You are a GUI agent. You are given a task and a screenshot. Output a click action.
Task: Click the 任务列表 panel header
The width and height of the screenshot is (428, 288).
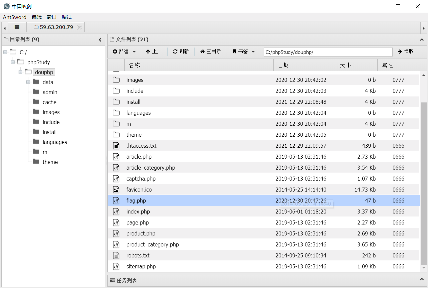point(267,280)
